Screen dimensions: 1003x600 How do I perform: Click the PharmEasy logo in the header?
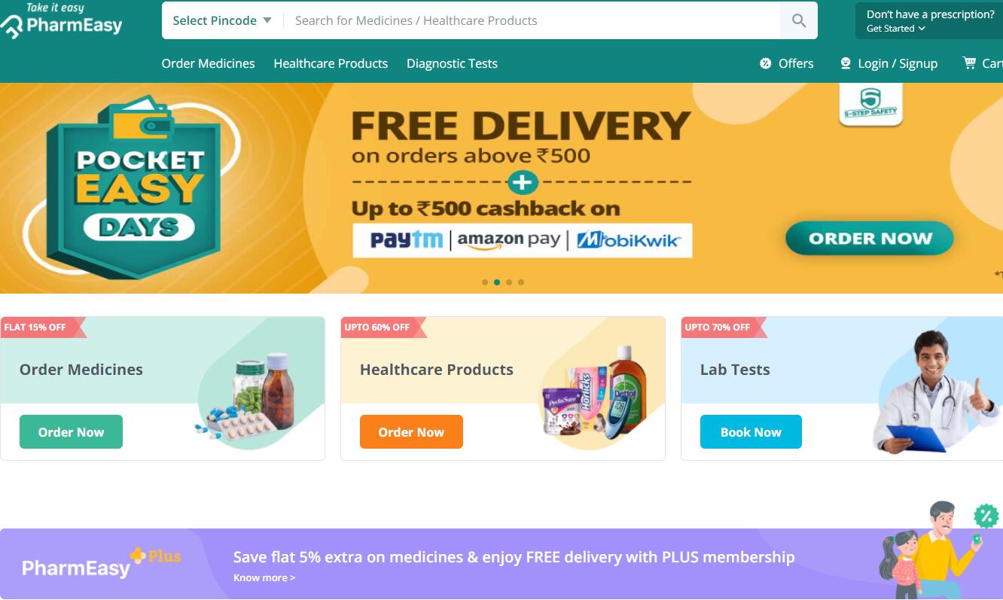pos(62,21)
